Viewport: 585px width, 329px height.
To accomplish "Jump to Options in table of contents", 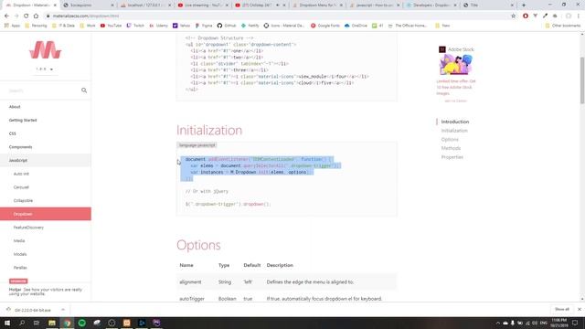I will (450, 140).
